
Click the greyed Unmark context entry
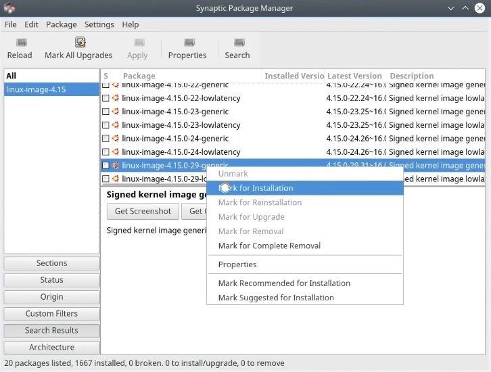point(305,173)
